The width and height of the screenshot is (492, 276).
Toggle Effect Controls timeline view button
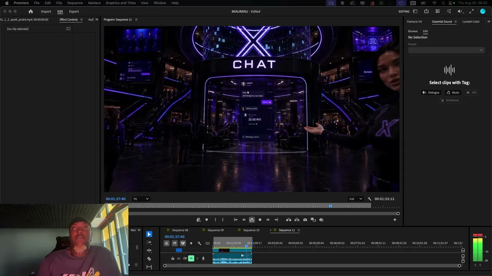(68, 29)
